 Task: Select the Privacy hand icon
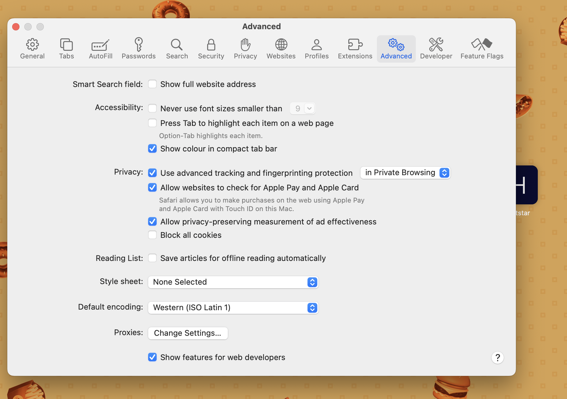point(245,49)
